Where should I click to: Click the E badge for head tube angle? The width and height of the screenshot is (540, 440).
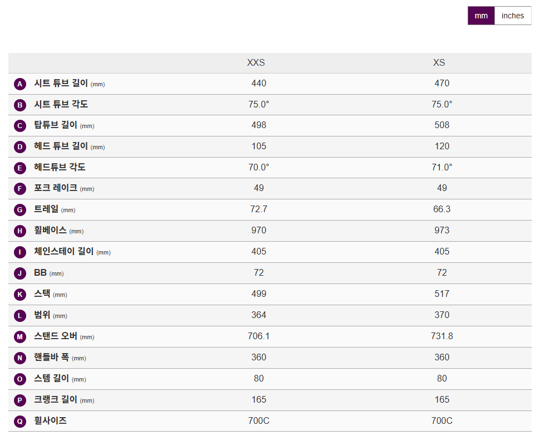[x=20, y=168]
